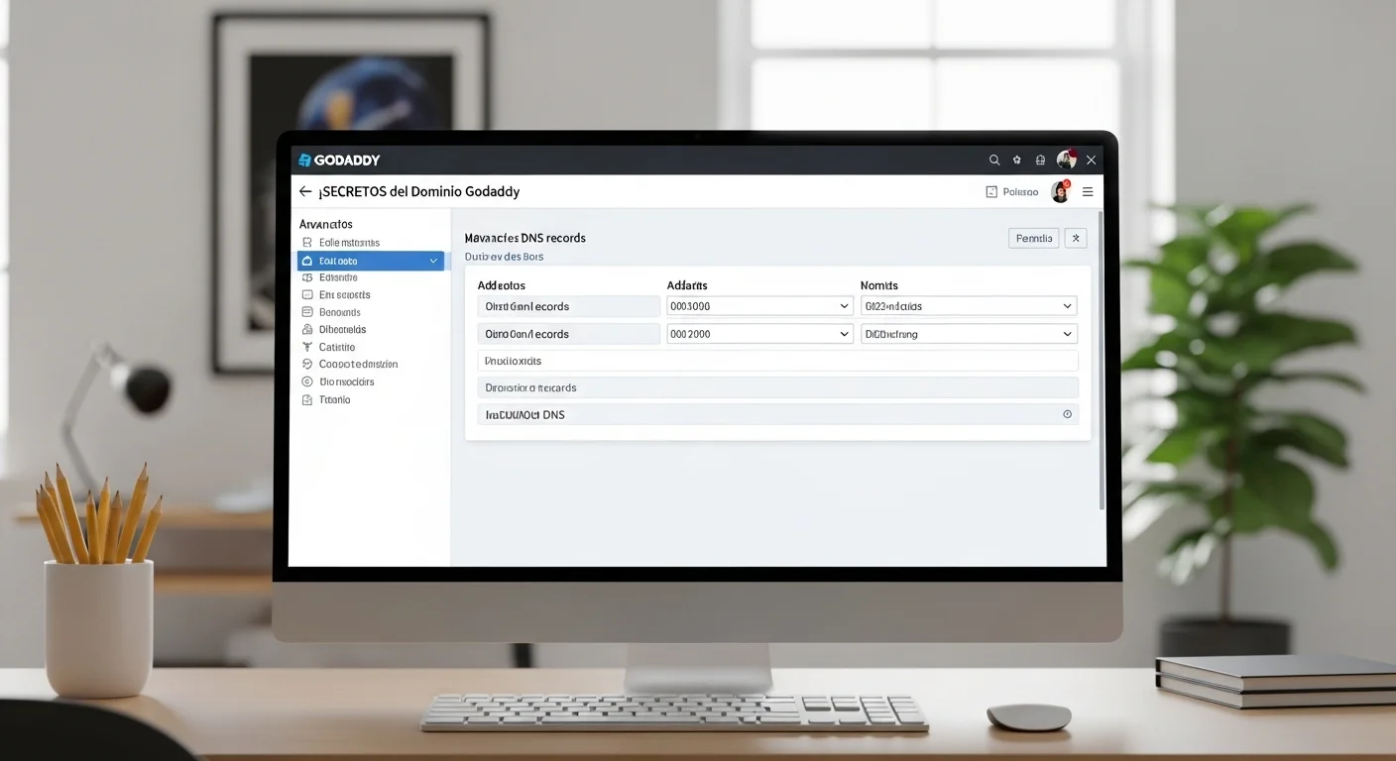The height and width of the screenshot is (761, 1396).
Task: Click the Addeotos column header
Action: point(501,285)
